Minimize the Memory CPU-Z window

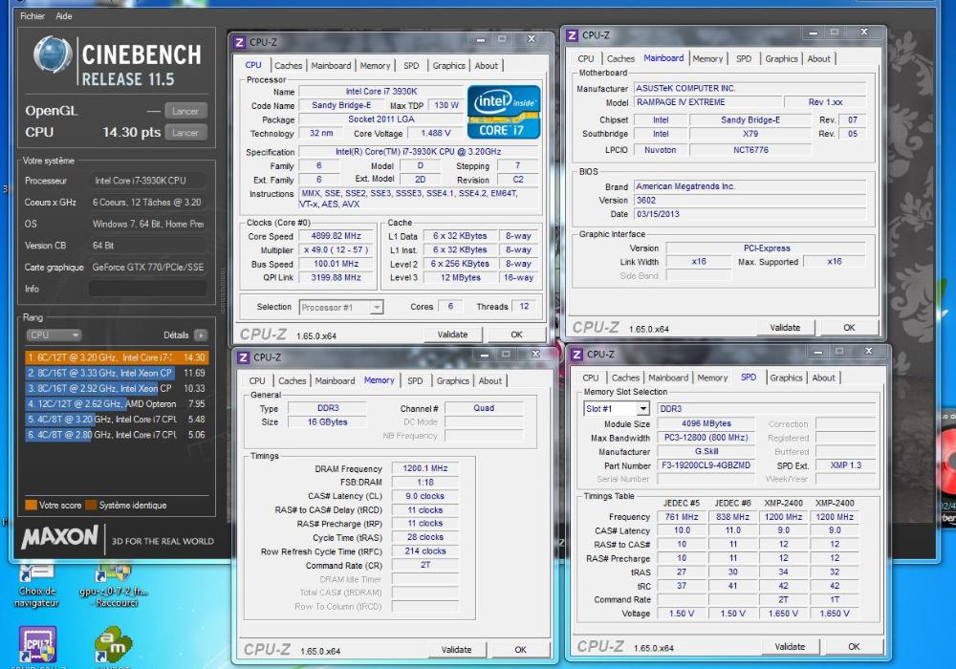(485, 354)
